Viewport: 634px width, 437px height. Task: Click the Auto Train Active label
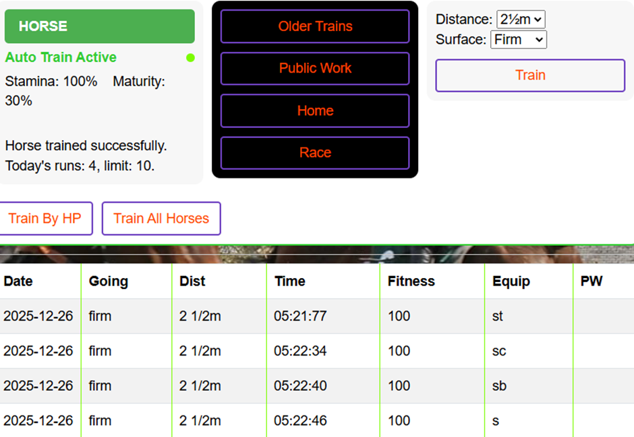coord(61,58)
